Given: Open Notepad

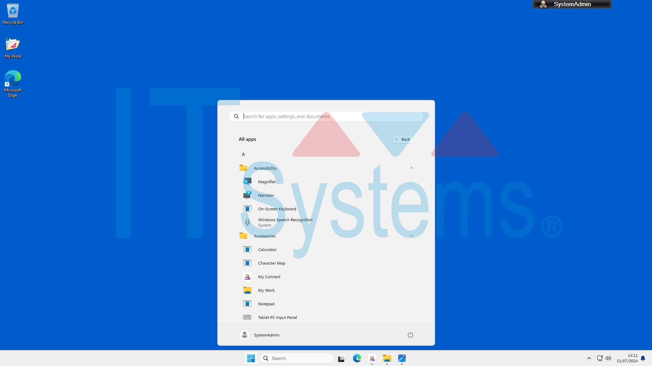Looking at the screenshot, I should (266, 304).
